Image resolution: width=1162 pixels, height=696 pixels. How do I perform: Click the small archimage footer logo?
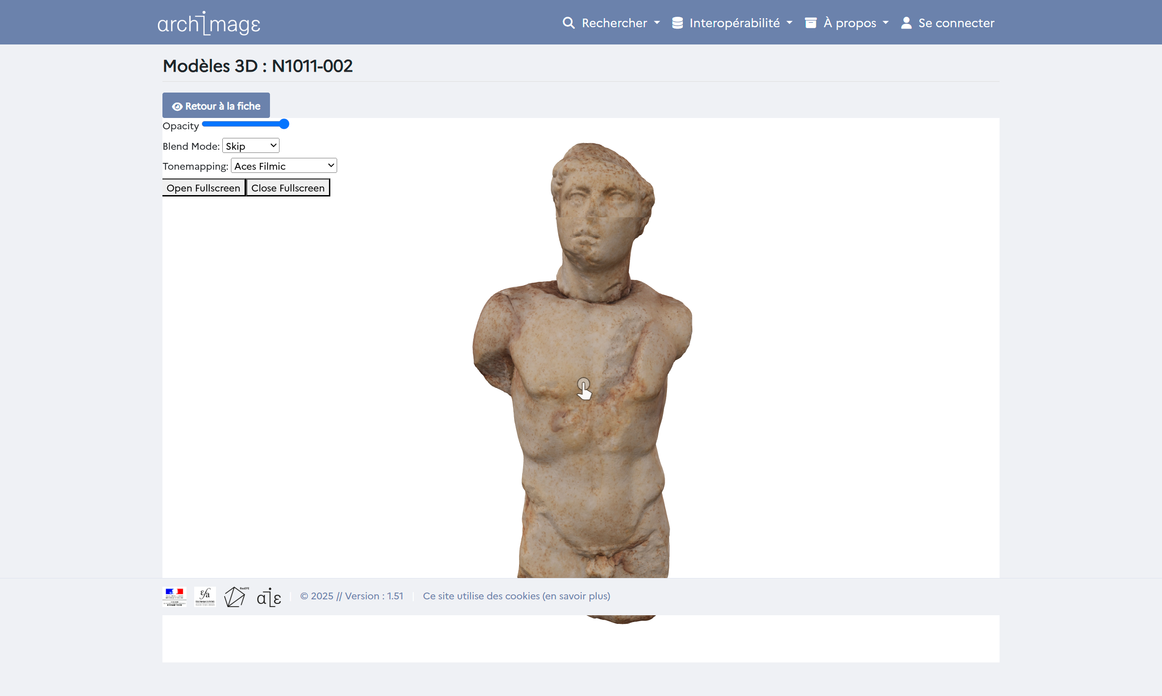(269, 597)
